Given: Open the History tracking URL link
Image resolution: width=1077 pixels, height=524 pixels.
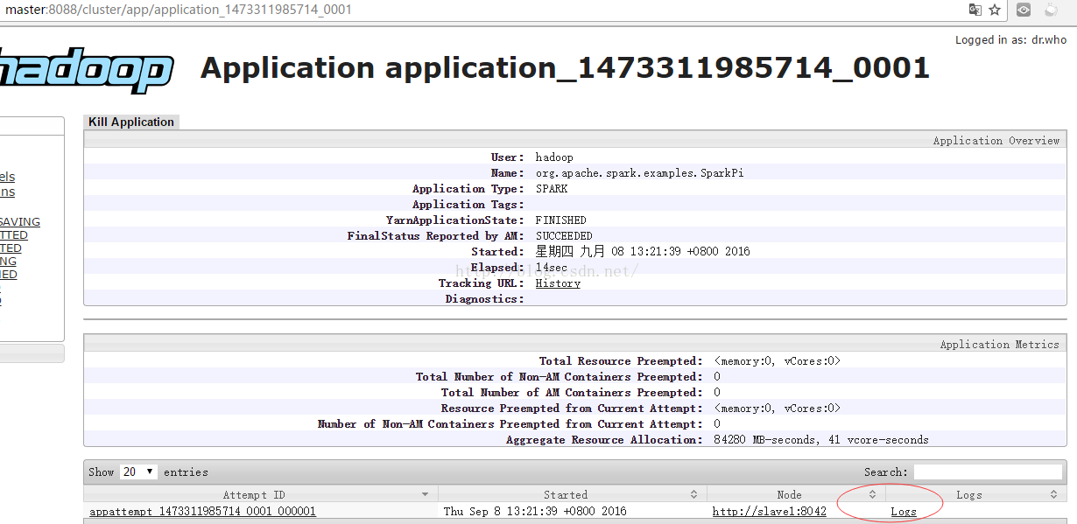Looking at the screenshot, I should click(558, 283).
